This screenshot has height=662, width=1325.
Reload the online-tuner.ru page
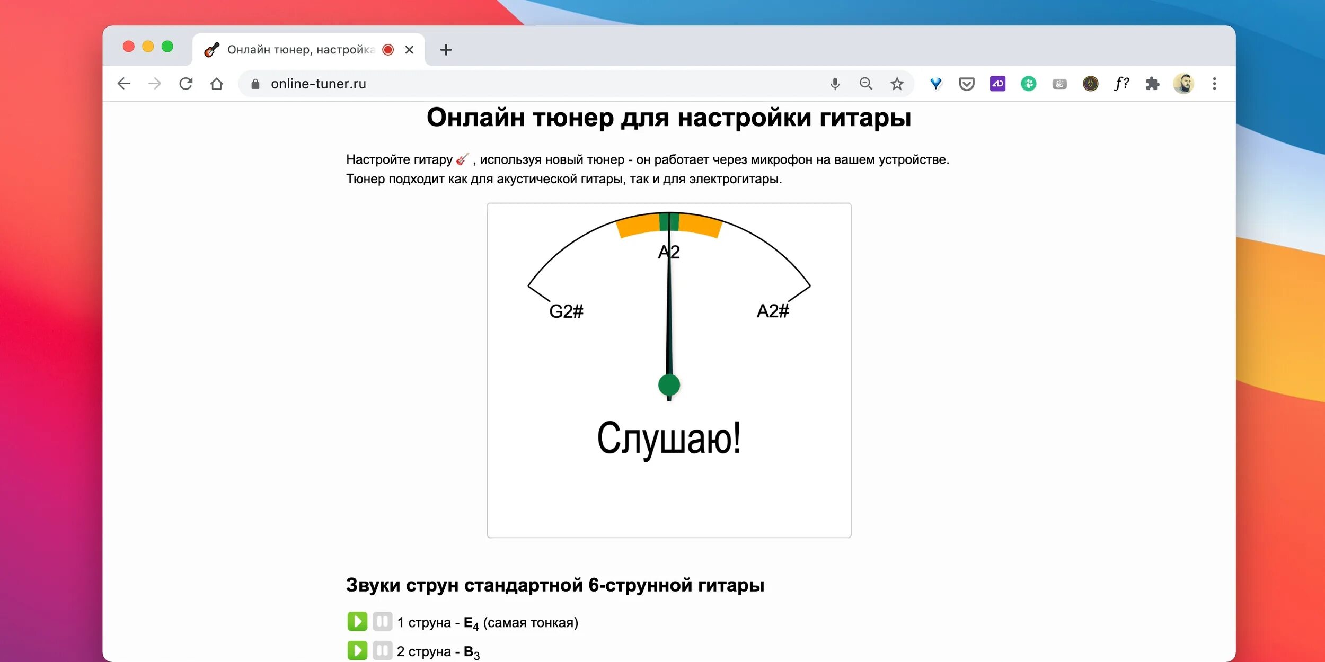tap(185, 84)
